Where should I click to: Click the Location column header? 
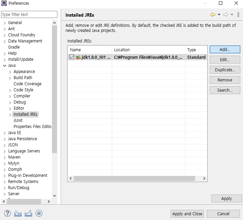(148, 50)
